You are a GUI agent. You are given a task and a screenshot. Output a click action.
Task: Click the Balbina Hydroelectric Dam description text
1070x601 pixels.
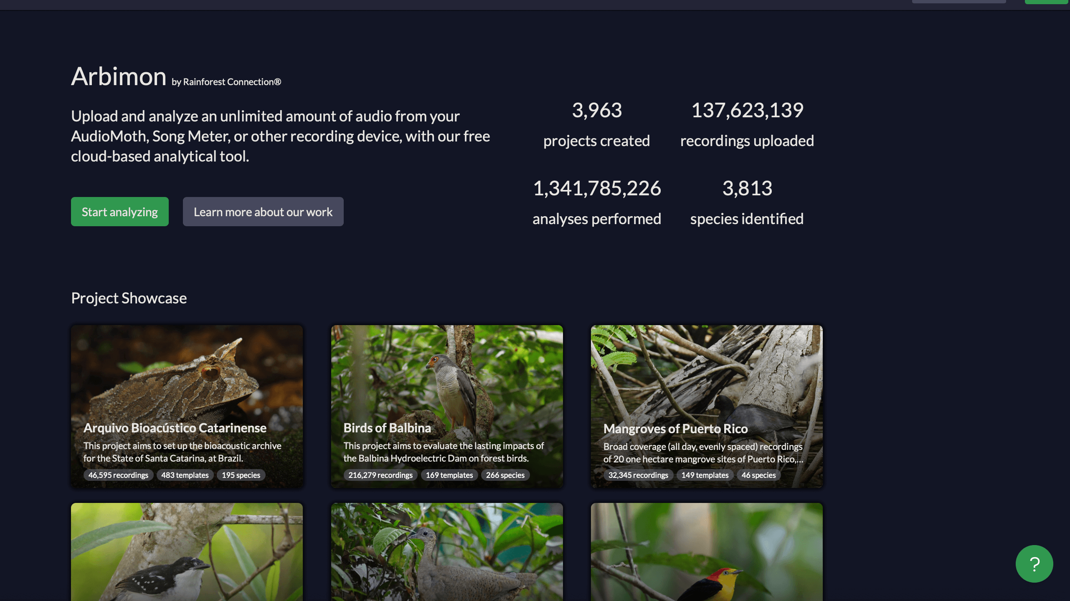[444, 452]
